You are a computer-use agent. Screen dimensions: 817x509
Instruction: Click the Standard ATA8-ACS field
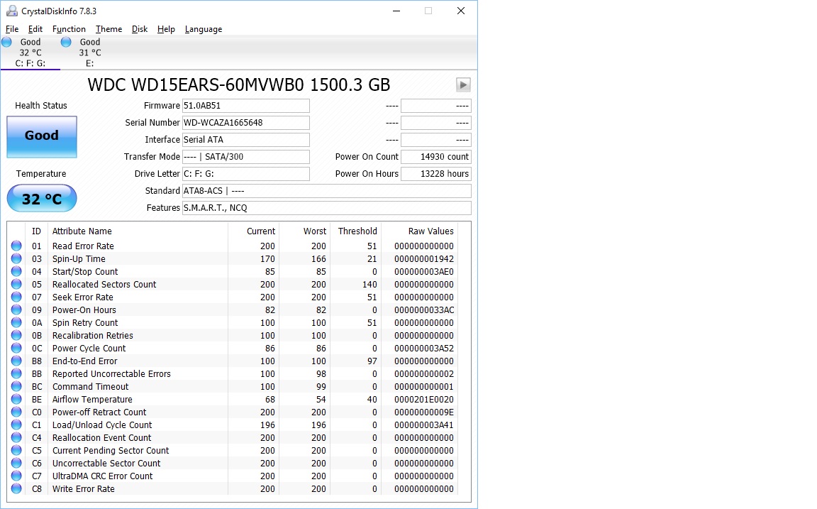pyautogui.click(x=327, y=191)
